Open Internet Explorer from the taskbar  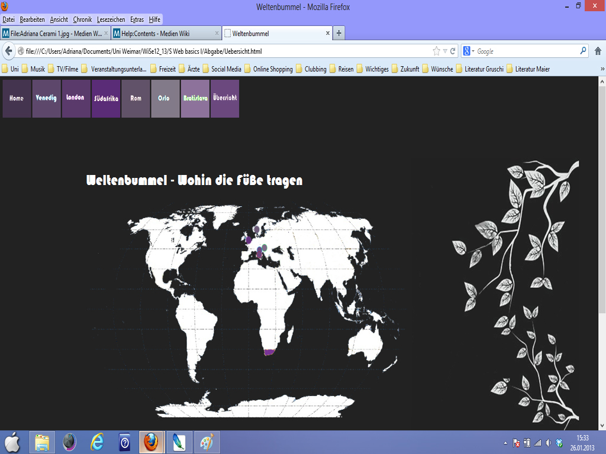[96, 442]
